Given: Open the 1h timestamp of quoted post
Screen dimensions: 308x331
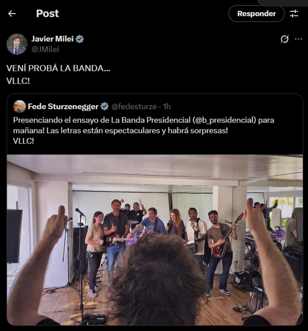Looking at the screenshot, I should [167, 107].
